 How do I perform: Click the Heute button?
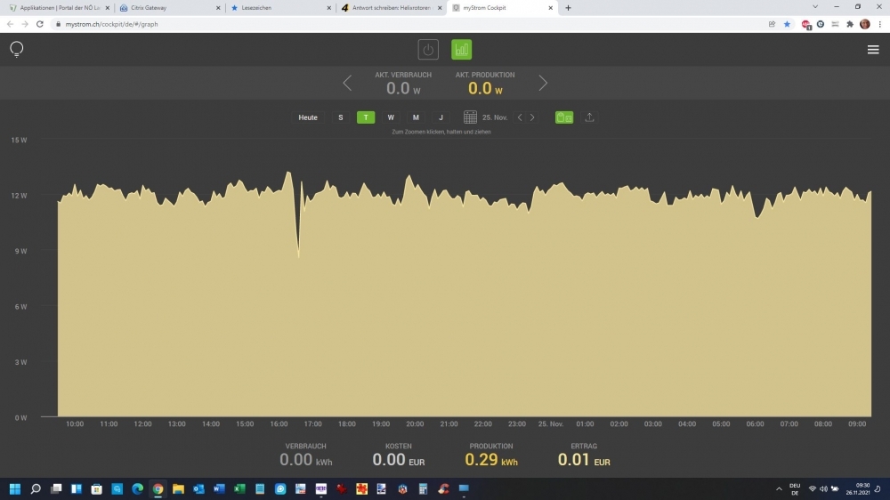click(x=308, y=117)
